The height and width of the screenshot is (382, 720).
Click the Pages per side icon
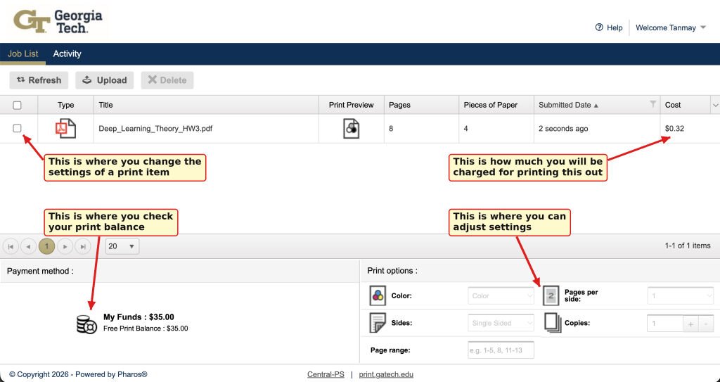(551, 295)
